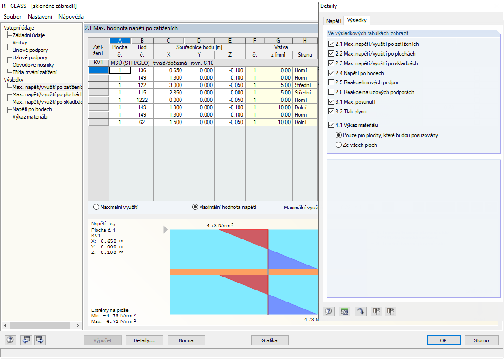Image resolution: width=504 pixels, height=359 pixels.
Task: Open Výkaz materiálu tree item
Action: pyautogui.click(x=30, y=116)
